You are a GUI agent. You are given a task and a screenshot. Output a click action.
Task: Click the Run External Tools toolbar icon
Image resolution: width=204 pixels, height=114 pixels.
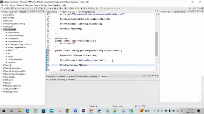(x=65, y=8)
